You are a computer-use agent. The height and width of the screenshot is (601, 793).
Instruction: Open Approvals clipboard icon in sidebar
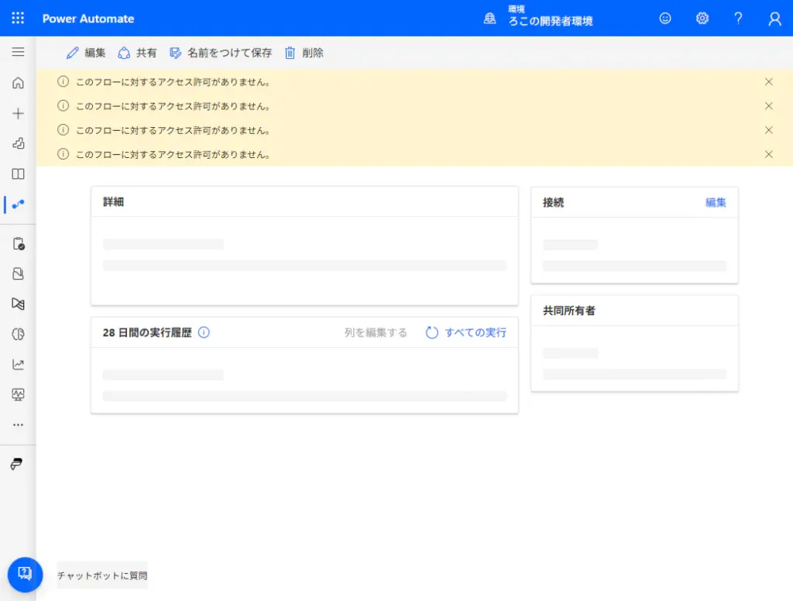pyautogui.click(x=18, y=244)
